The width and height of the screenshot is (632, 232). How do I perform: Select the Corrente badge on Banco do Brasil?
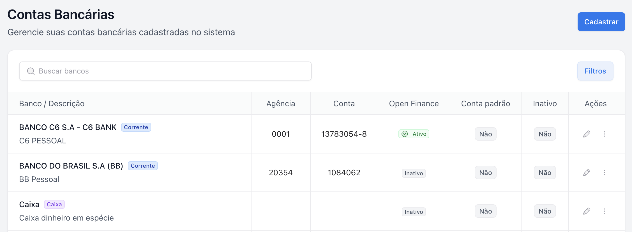[143, 166]
